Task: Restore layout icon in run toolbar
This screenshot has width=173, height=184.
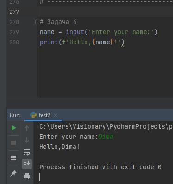Action: click(13, 158)
